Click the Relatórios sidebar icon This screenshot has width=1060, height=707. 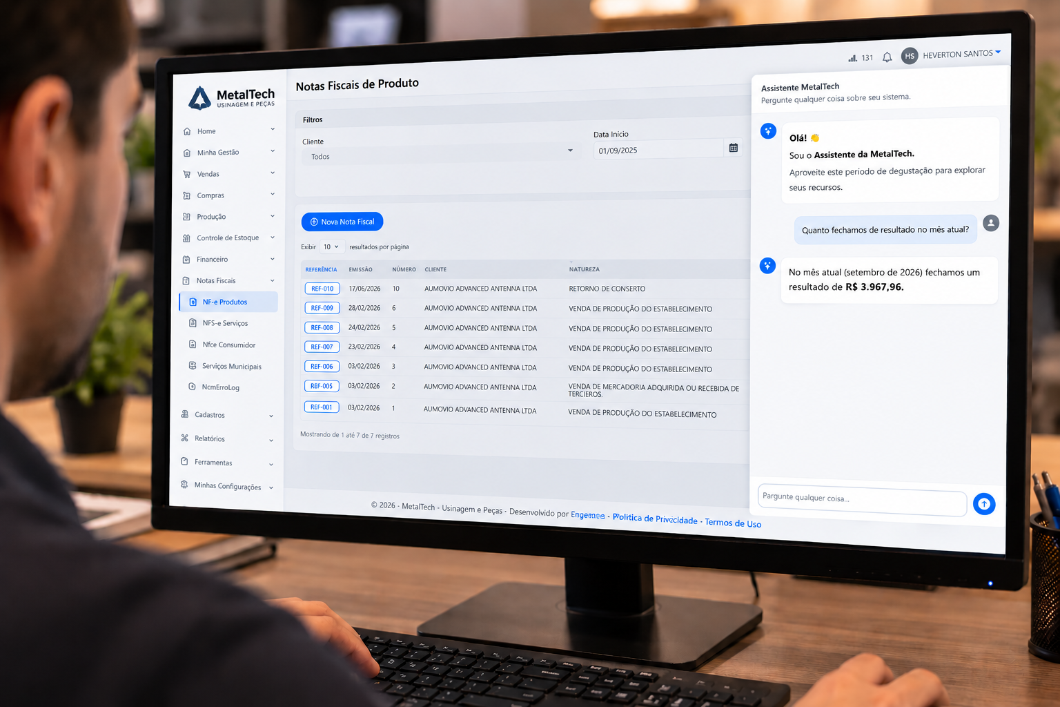[185, 438]
